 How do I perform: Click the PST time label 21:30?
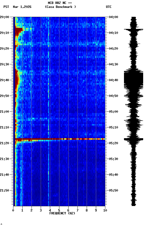(x=4, y=159)
